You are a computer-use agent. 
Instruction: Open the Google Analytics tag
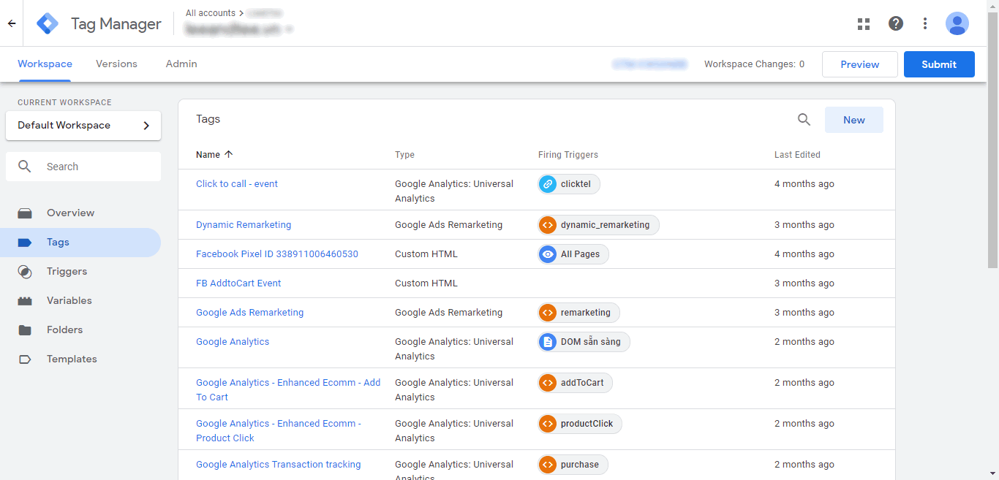tap(233, 342)
